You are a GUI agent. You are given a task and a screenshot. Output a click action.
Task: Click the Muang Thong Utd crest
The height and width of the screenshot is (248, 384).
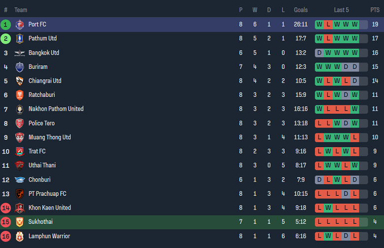pos(20,137)
